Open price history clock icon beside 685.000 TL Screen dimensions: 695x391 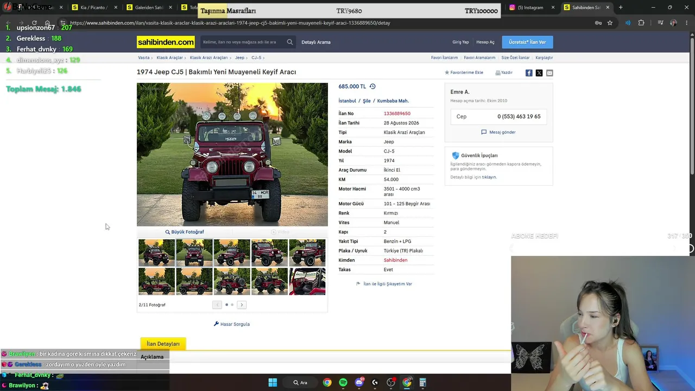coord(372,86)
